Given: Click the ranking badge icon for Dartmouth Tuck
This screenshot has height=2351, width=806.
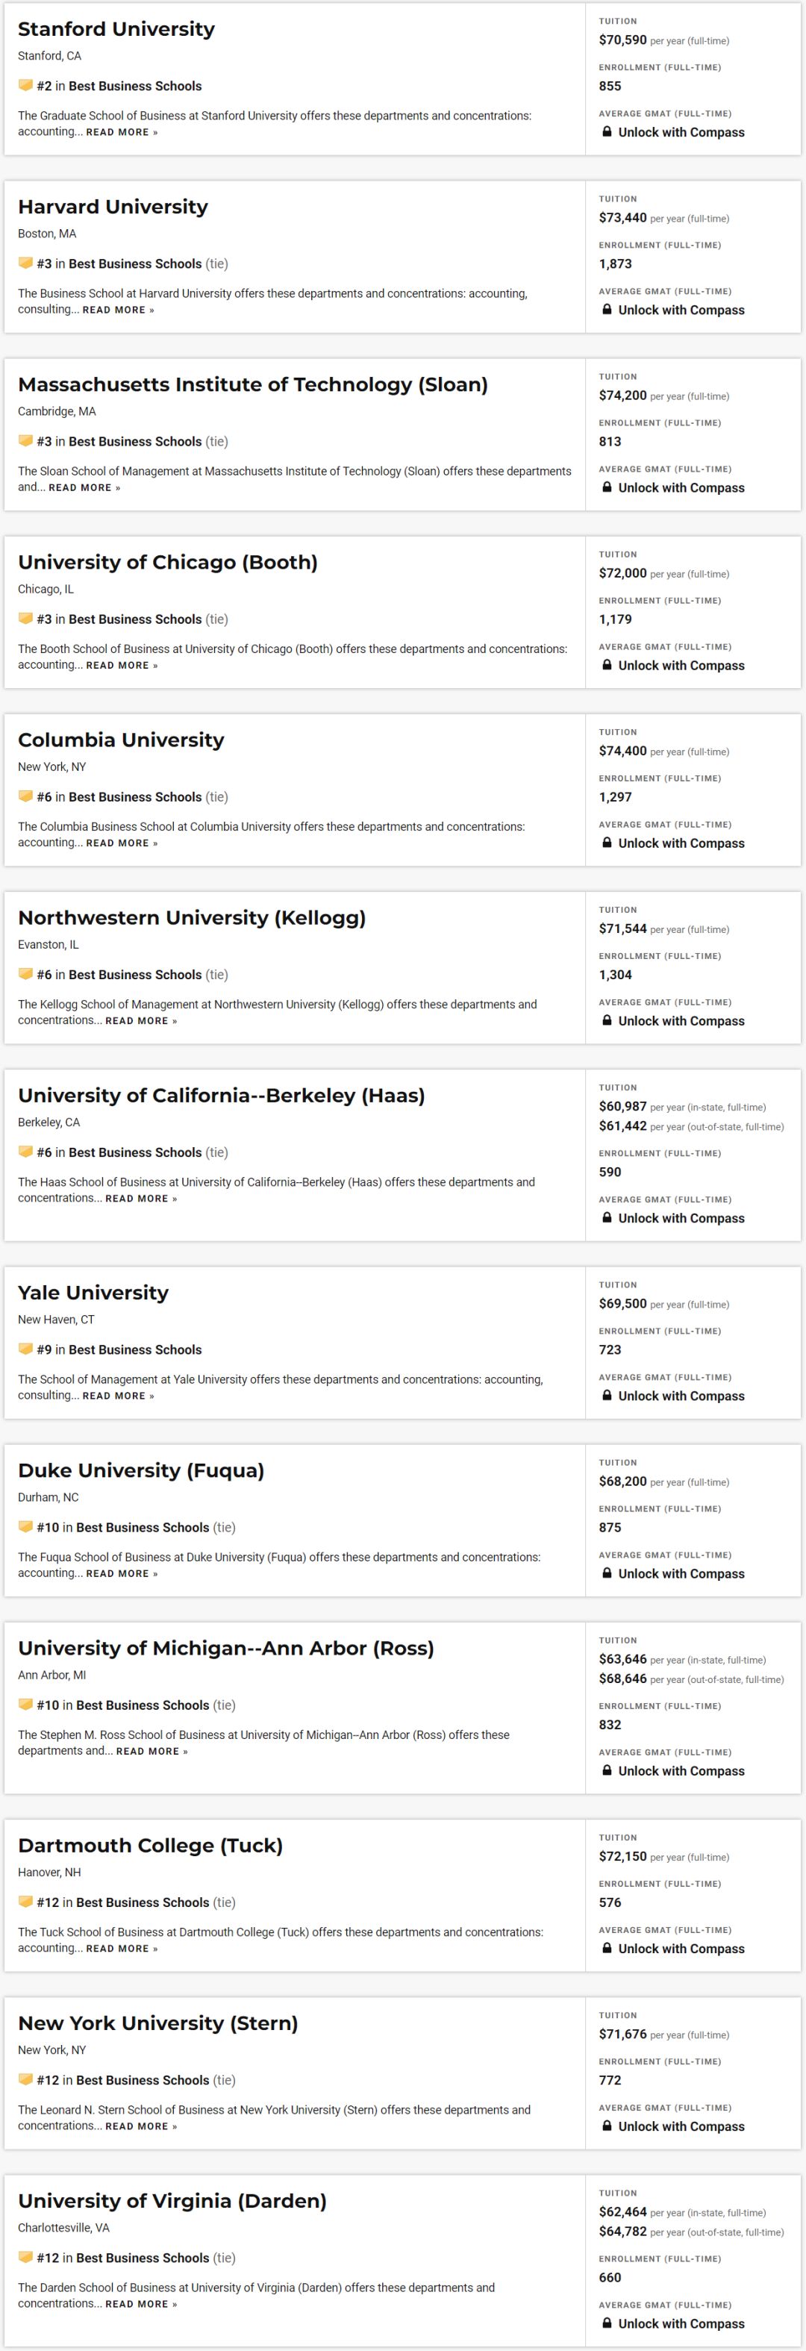Looking at the screenshot, I should point(25,1903).
